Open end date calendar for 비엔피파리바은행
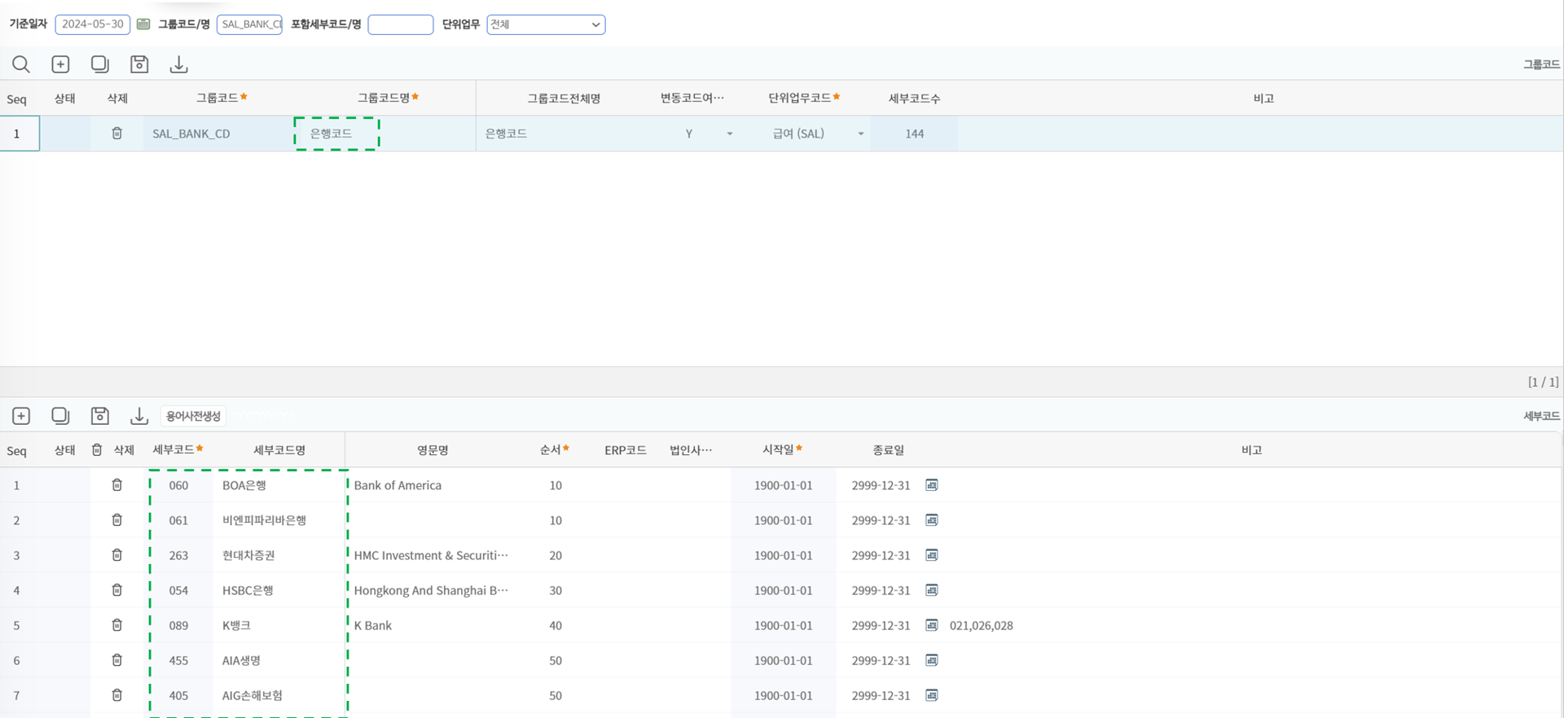Image resolution: width=1564 pixels, height=718 pixels. click(932, 520)
